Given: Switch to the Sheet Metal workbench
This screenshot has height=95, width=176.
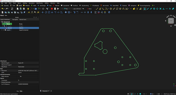Looking at the screenshot, I should (x=114, y=6).
